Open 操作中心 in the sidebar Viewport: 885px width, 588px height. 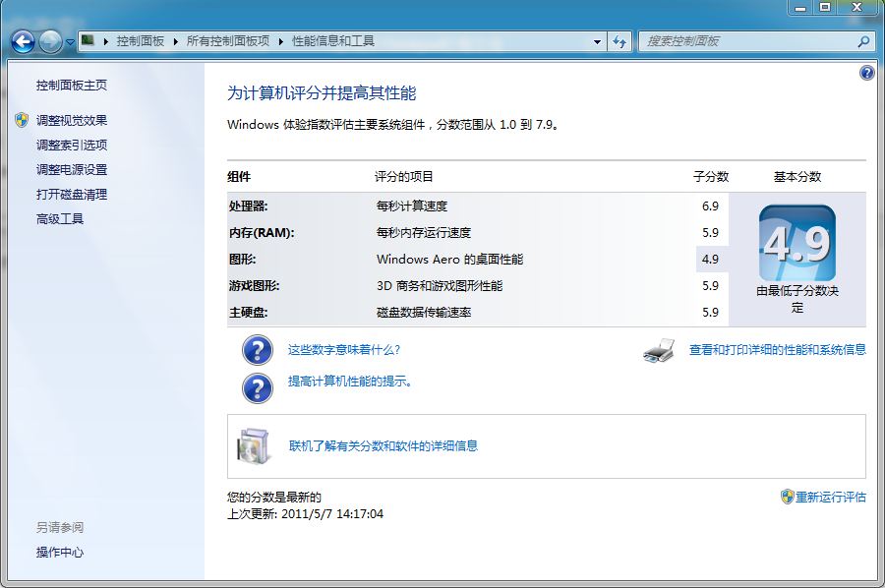pos(60,553)
